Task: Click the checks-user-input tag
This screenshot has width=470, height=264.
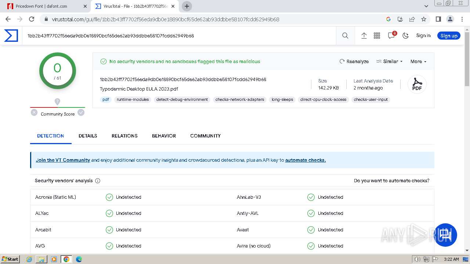Action: pyautogui.click(x=371, y=99)
